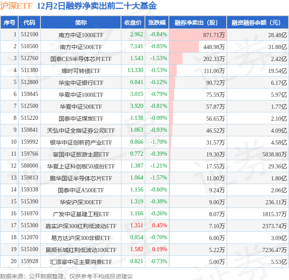The height and width of the screenshot is (280, 289).
Task: Select 银华中证创新药产业ETF name
Action: click(x=81, y=142)
